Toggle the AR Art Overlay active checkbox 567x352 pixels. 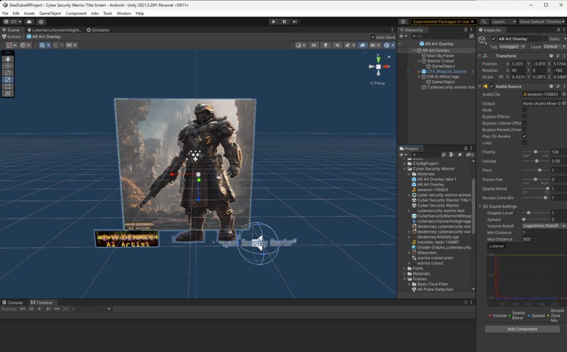(x=493, y=39)
